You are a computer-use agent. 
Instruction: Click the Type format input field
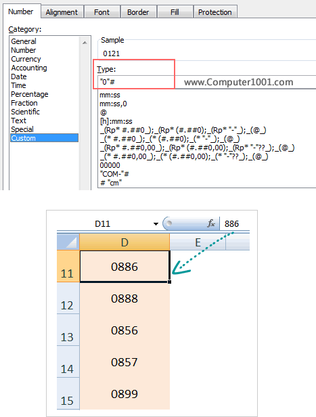click(206, 82)
